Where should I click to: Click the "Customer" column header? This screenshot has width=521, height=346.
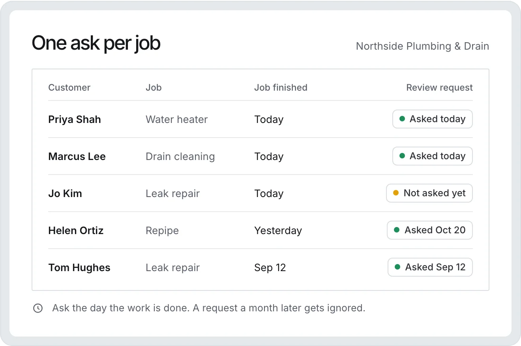(69, 87)
